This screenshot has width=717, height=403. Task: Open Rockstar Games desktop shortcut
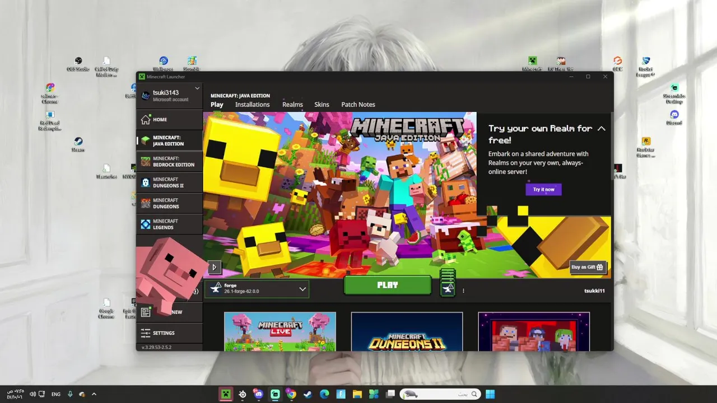tap(646, 147)
